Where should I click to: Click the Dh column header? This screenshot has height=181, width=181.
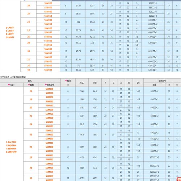(138, 83)
